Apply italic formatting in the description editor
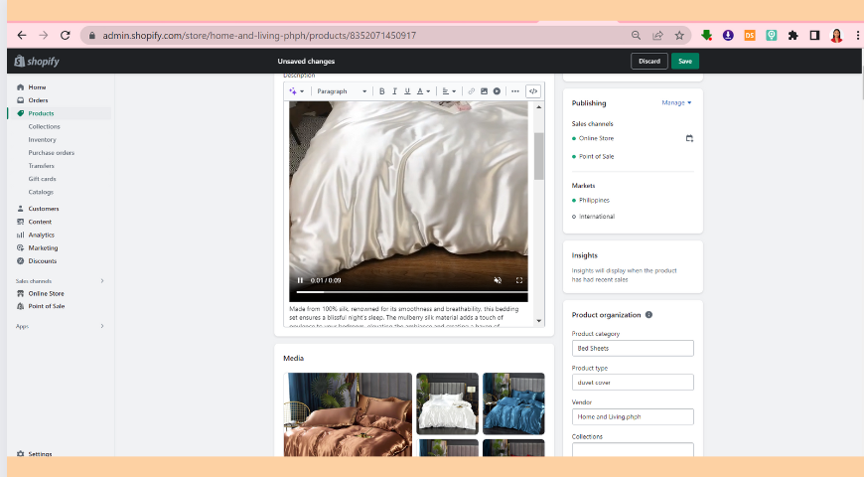 pos(394,91)
